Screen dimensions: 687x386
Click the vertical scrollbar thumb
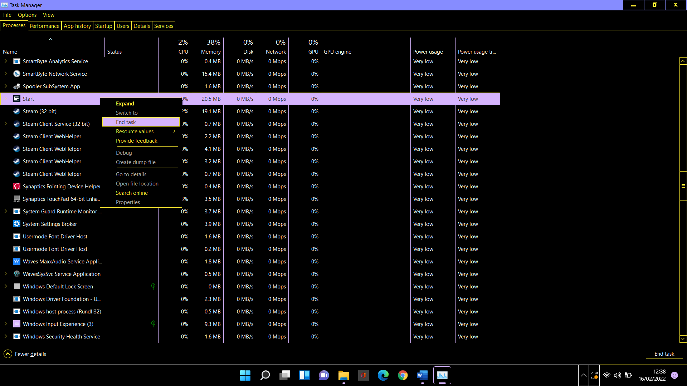(683, 186)
